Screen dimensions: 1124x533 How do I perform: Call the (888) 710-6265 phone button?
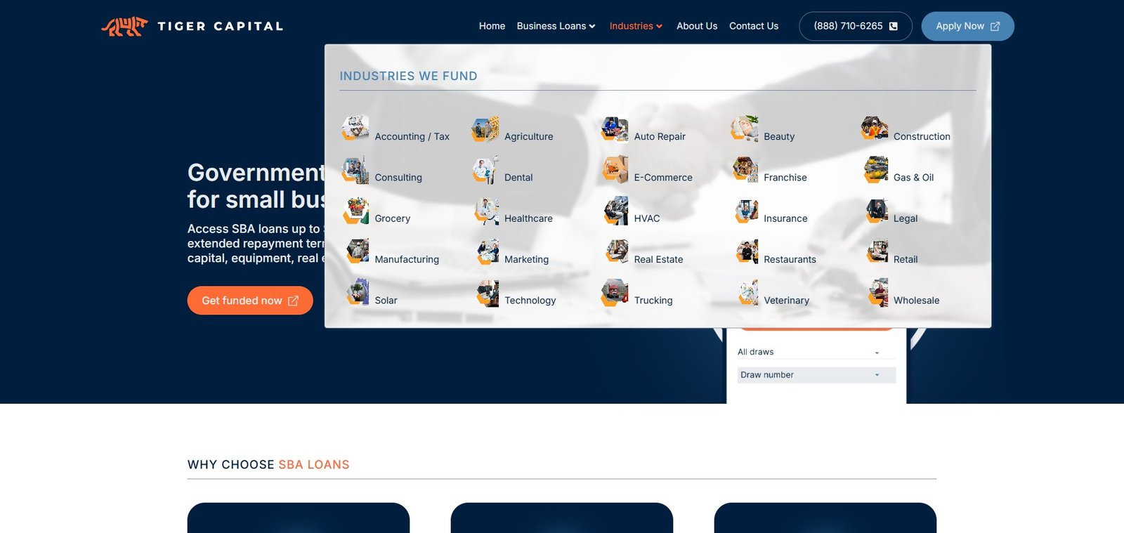click(x=855, y=26)
